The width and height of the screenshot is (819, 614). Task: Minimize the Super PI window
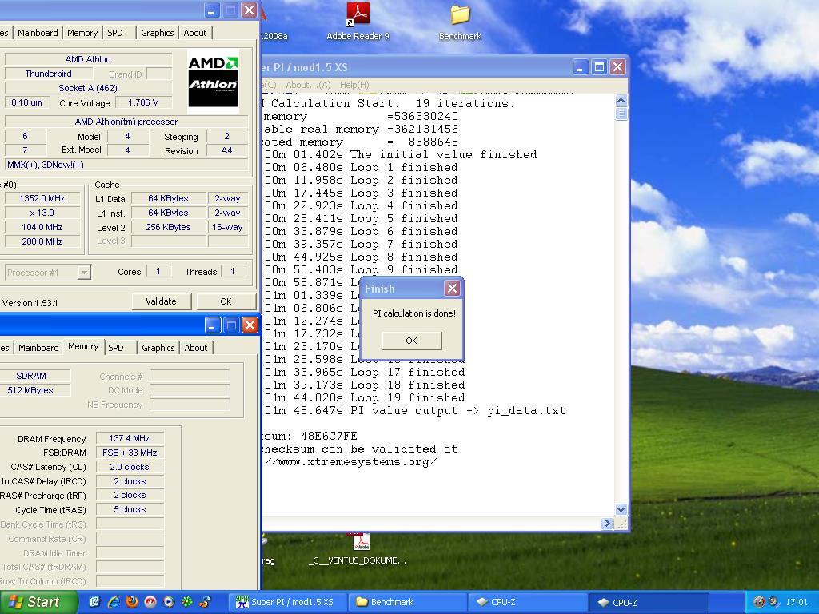tap(581, 67)
